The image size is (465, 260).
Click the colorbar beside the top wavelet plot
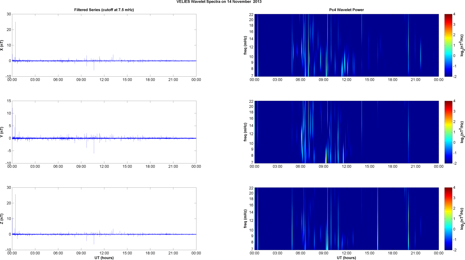coord(448,45)
